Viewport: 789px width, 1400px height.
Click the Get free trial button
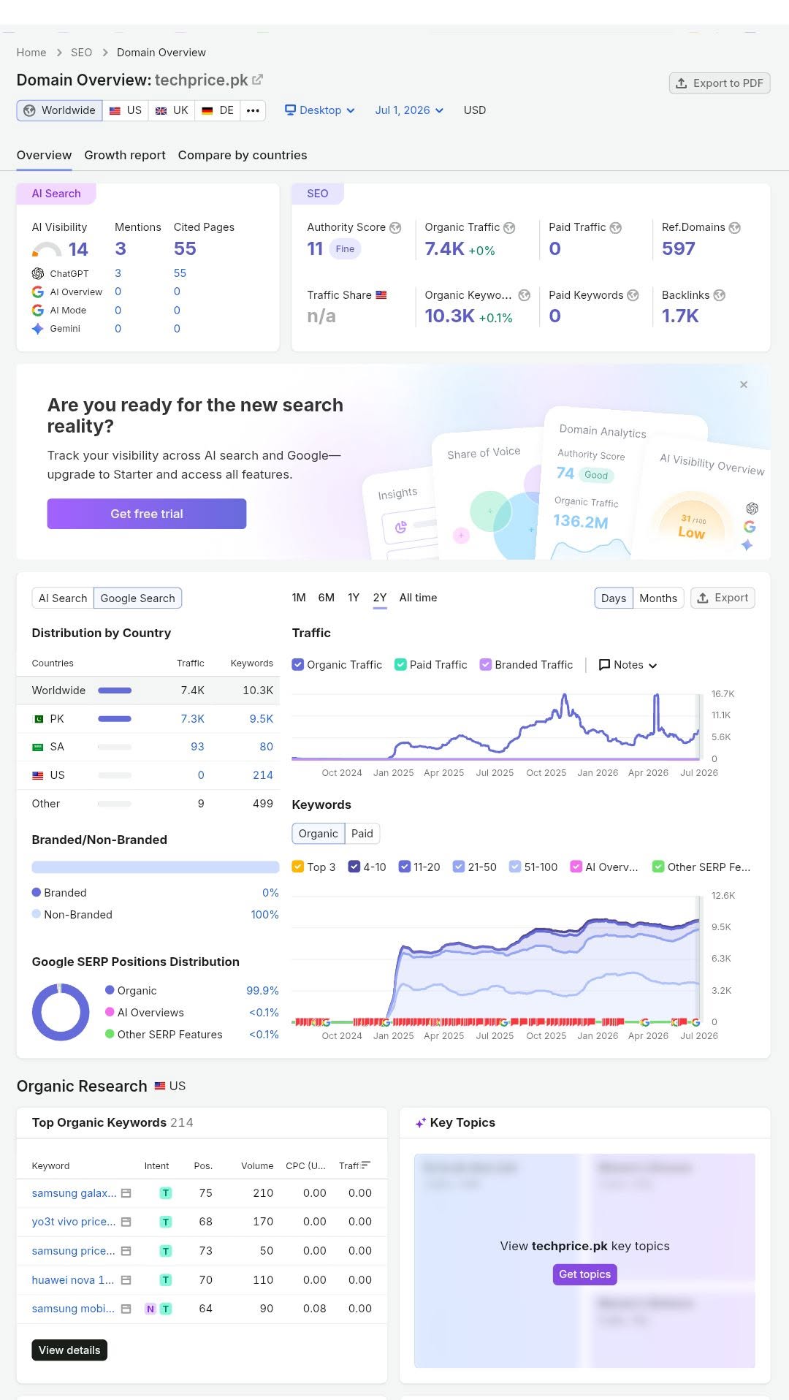click(x=147, y=514)
